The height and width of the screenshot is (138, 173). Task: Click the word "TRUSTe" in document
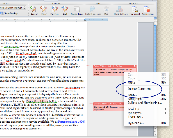tap(18, 105)
